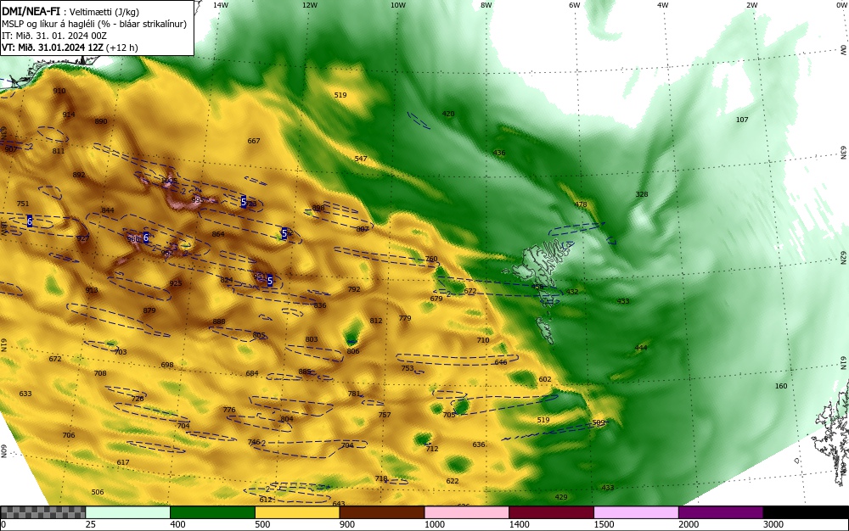Viewport: 849px width, 531px height.
Task: Click the '812' value on the map
Action: tap(376, 321)
